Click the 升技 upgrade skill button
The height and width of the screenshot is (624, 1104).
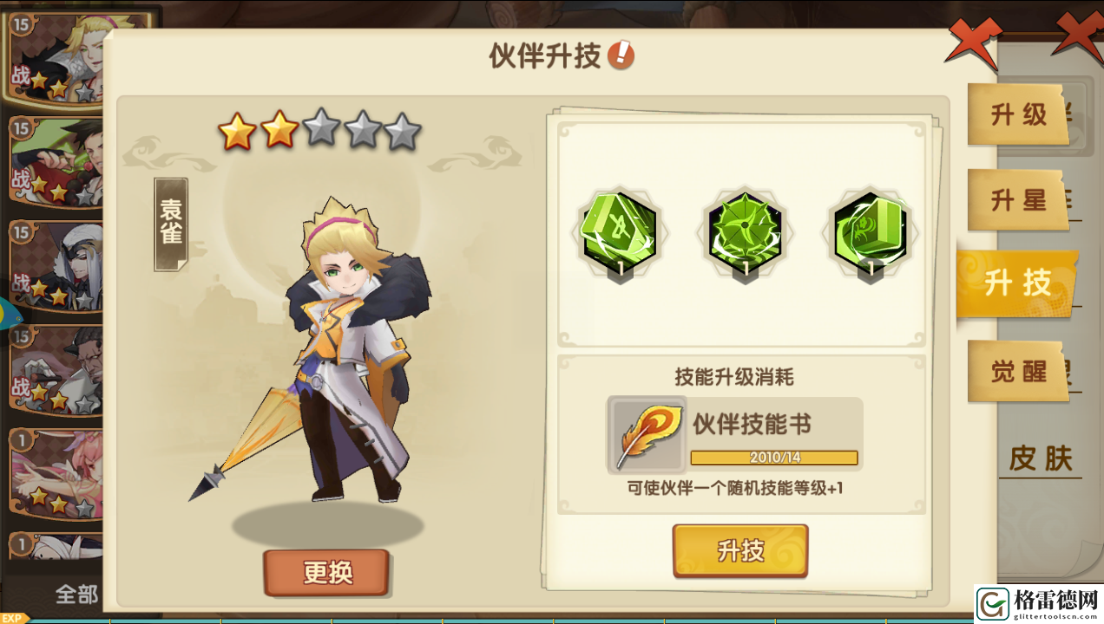(740, 549)
